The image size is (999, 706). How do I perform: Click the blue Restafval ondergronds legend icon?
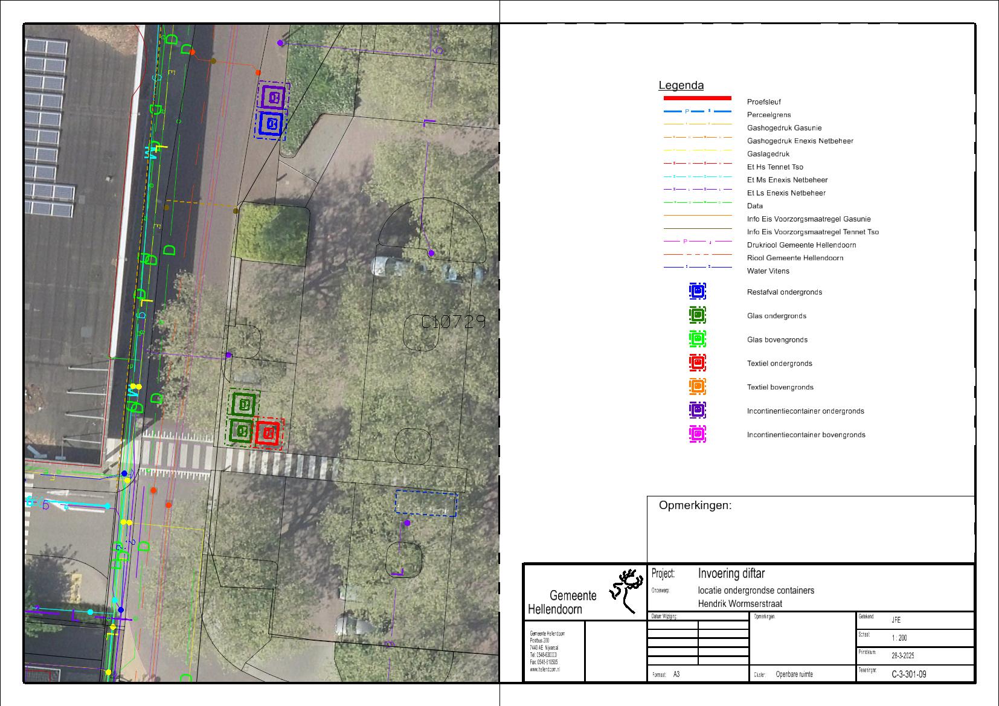(697, 291)
